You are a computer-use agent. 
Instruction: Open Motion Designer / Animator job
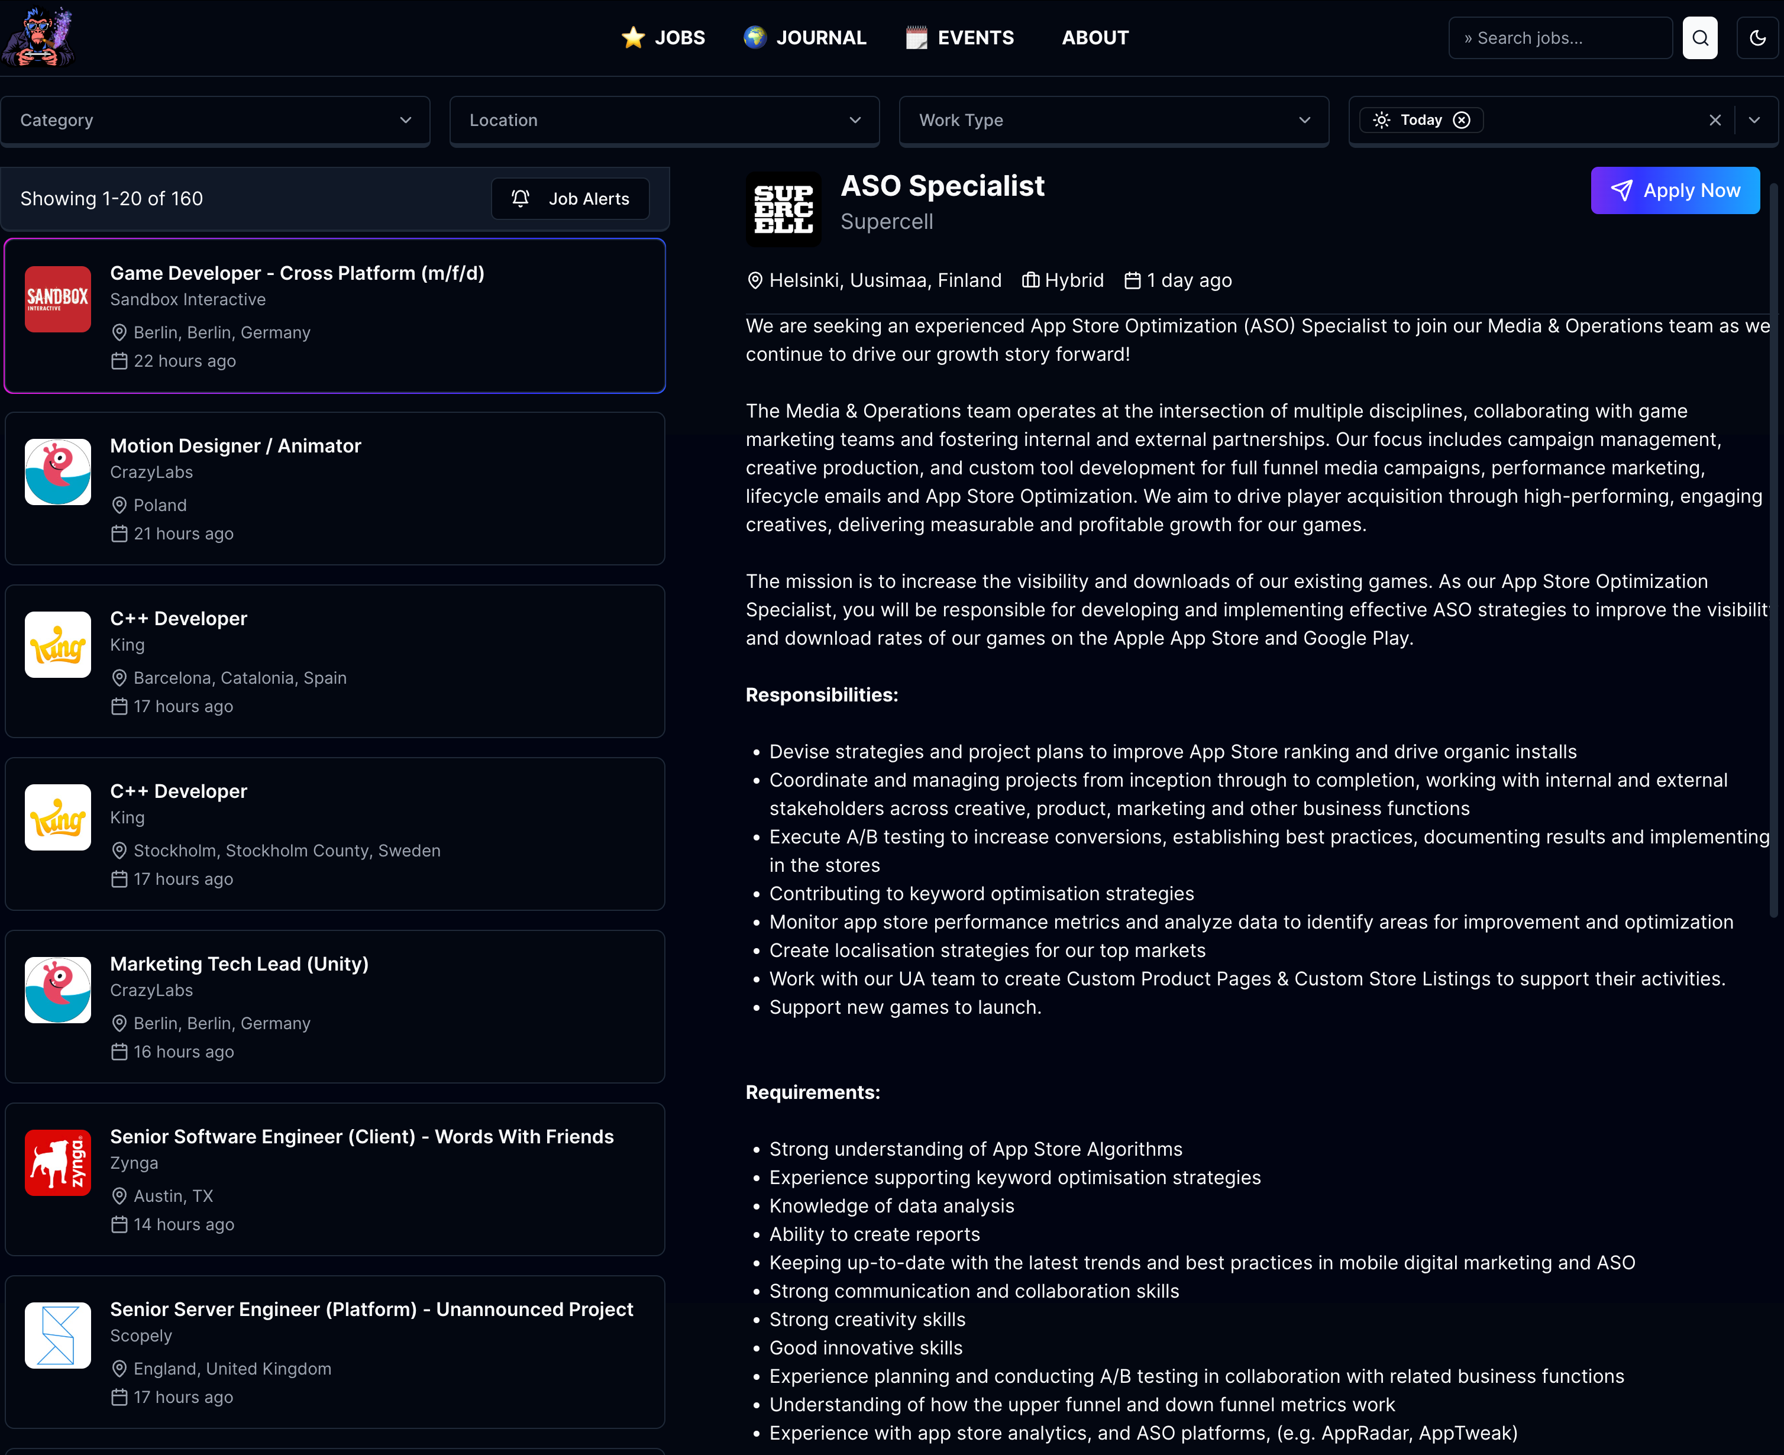point(335,489)
